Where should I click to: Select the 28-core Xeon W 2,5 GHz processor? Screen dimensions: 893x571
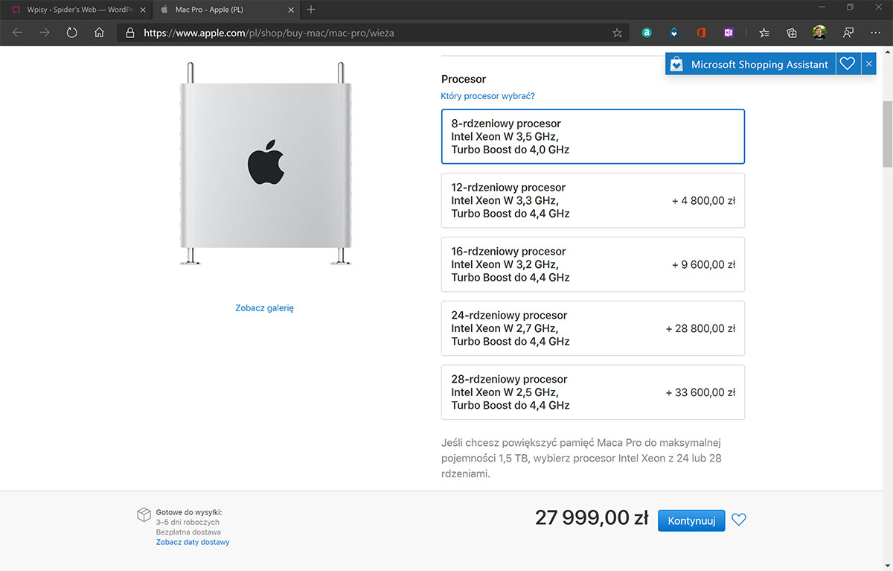tap(593, 392)
